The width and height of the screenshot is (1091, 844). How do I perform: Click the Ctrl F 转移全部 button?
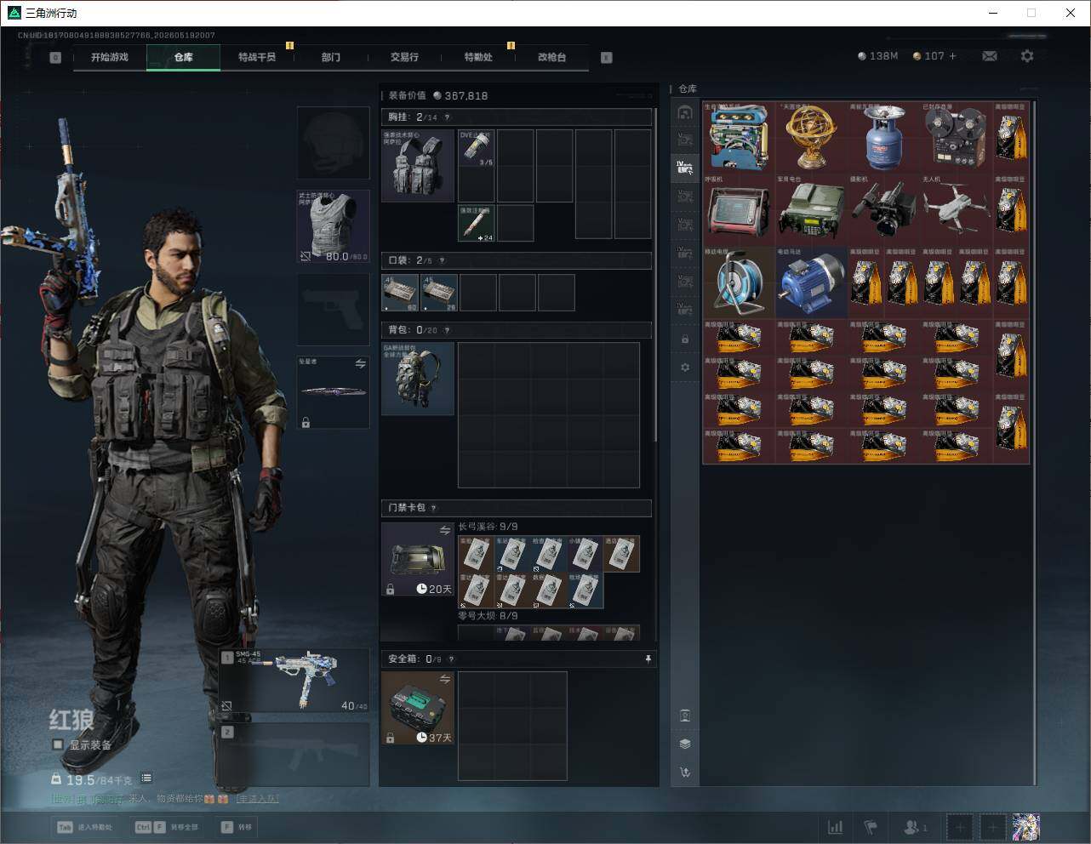pos(166,827)
